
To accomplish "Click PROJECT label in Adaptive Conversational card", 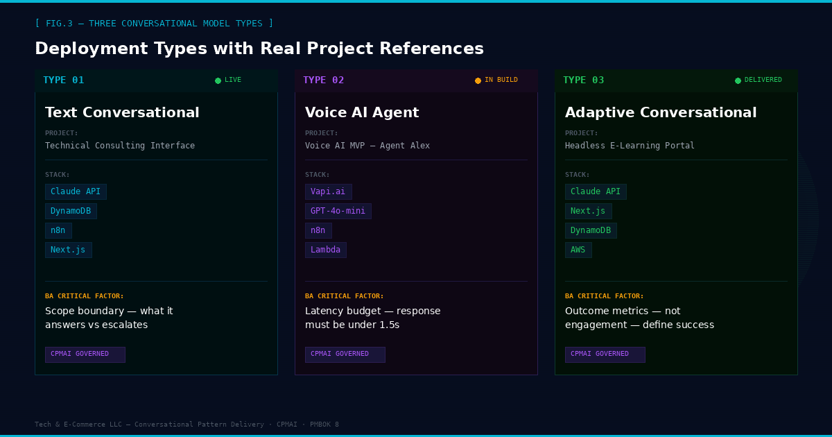I will click(x=582, y=133).
